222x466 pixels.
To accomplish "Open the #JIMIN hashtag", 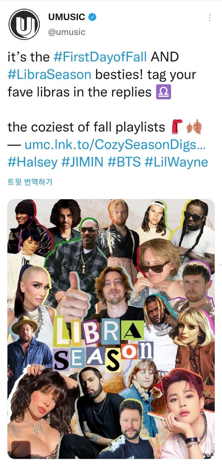I will point(82,162).
